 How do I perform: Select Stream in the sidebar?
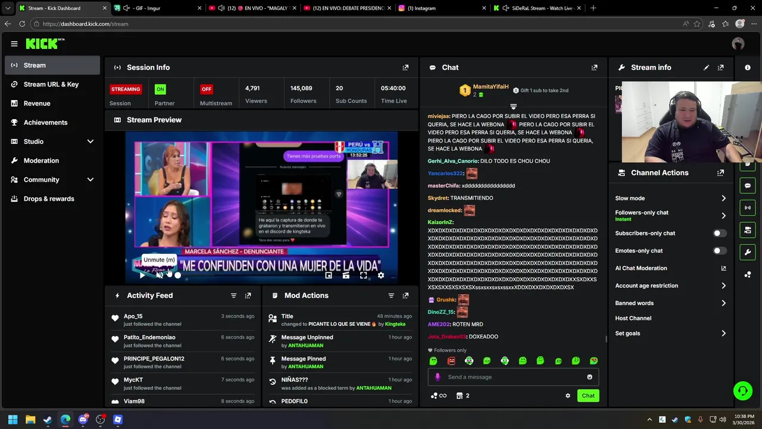click(x=52, y=66)
